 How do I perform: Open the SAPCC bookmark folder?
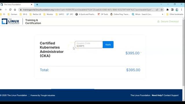point(60,14)
